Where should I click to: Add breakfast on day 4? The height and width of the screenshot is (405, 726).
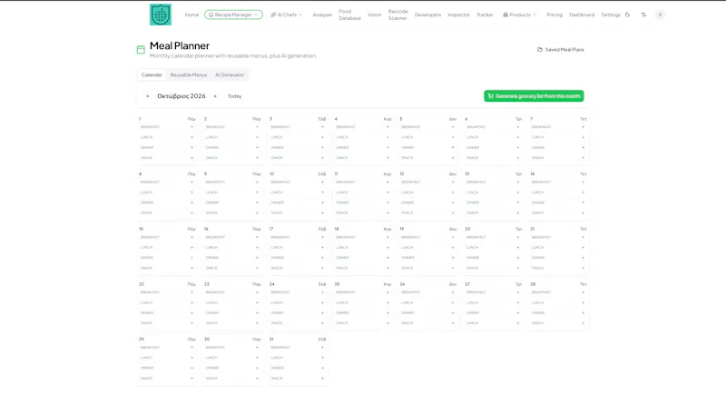pos(388,127)
